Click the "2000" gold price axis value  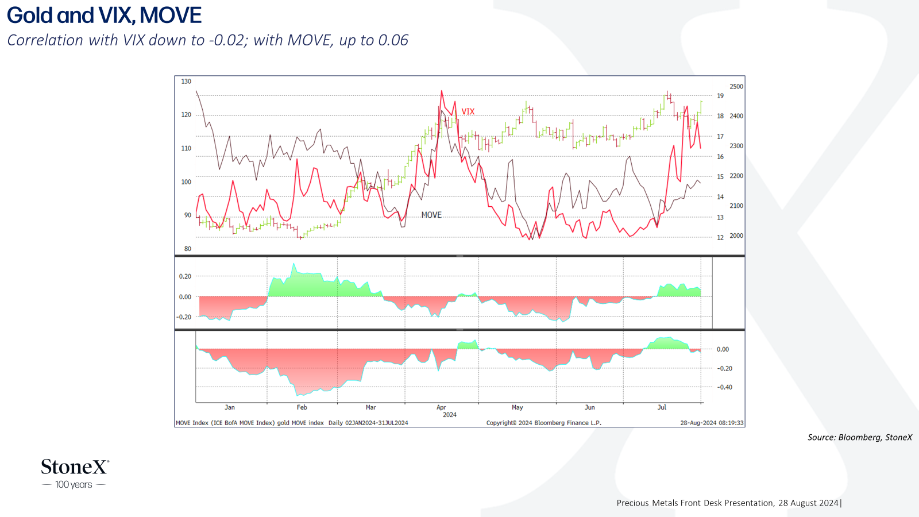coord(736,236)
